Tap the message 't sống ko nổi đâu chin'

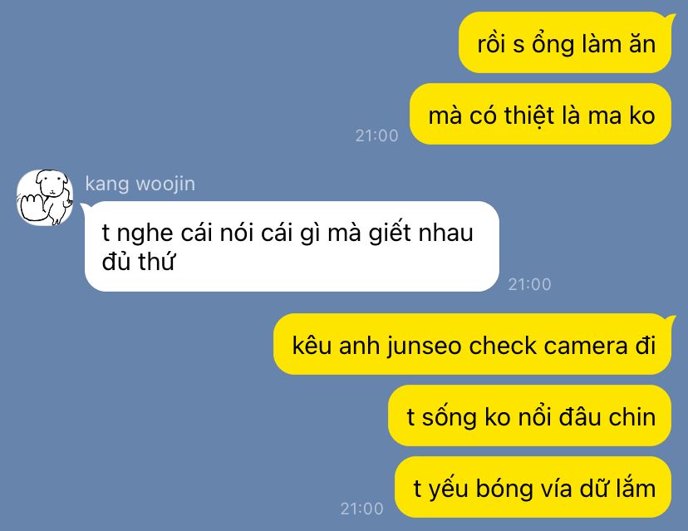coord(530,415)
